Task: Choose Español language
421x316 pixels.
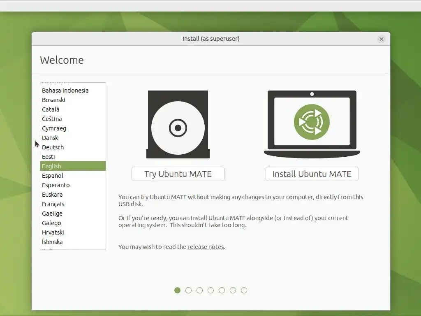Action: point(73,176)
